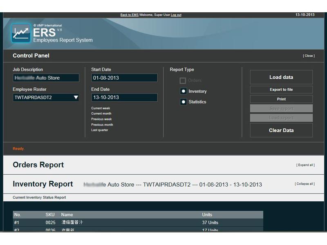This screenshot has width=327, height=245.
Task: Click the 37 Units cell
Action: click(x=210, y=223)
